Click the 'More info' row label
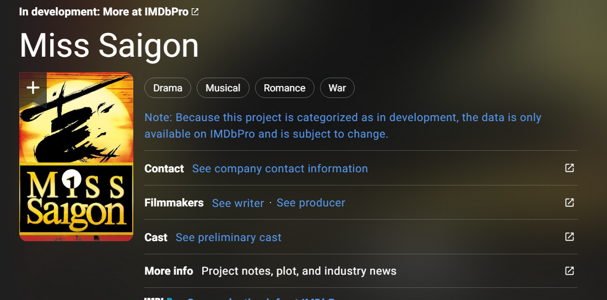The width and height of the screenshot is (607, 300). [x=169, y=271]
